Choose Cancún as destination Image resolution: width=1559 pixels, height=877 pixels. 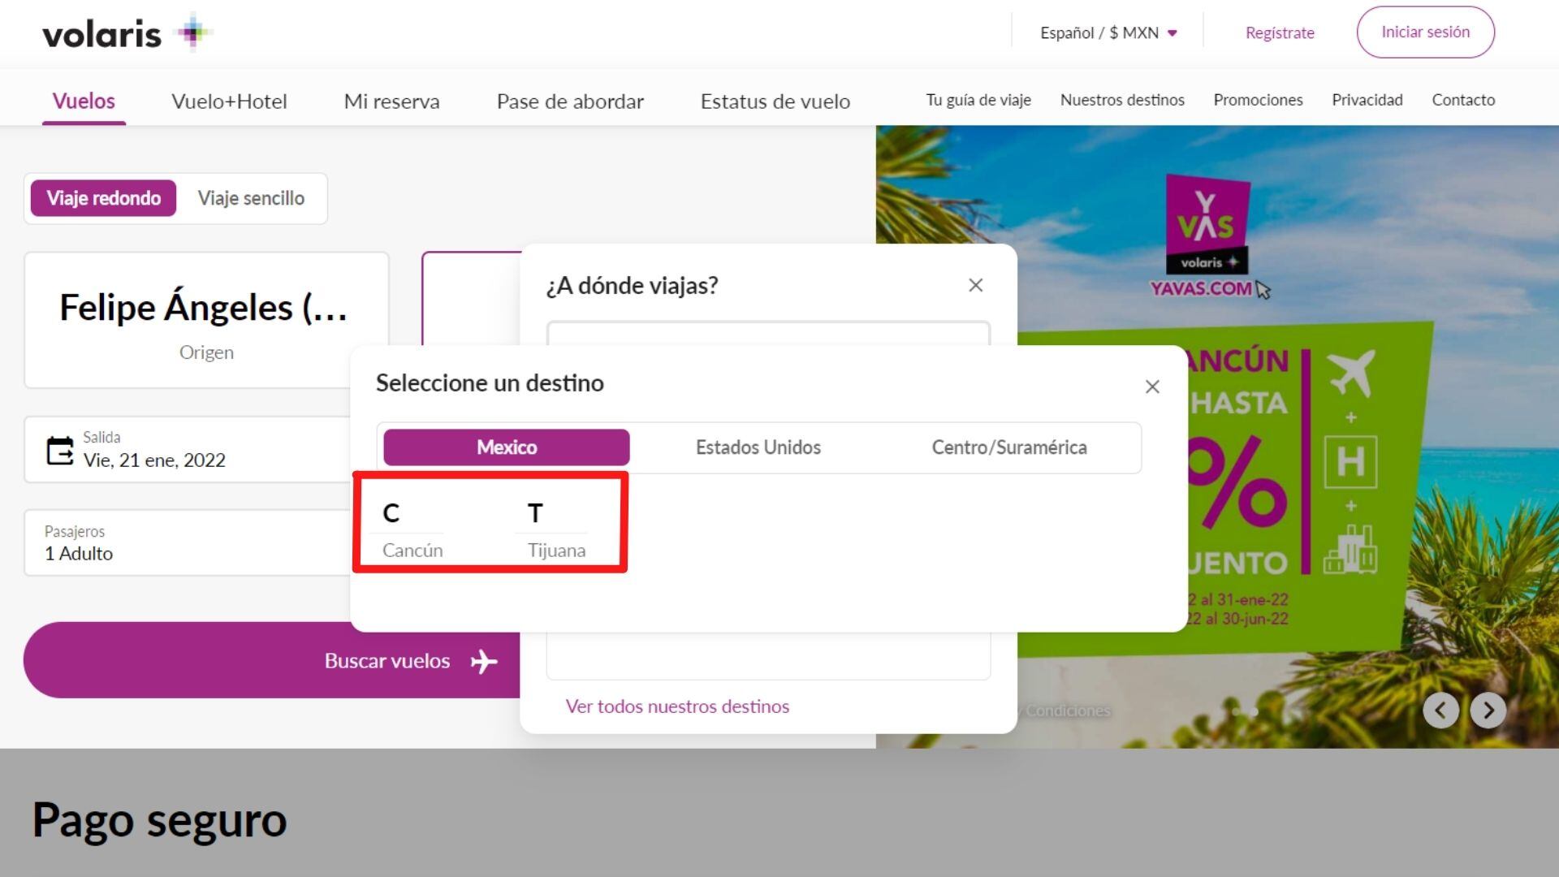tap(412, 550)
